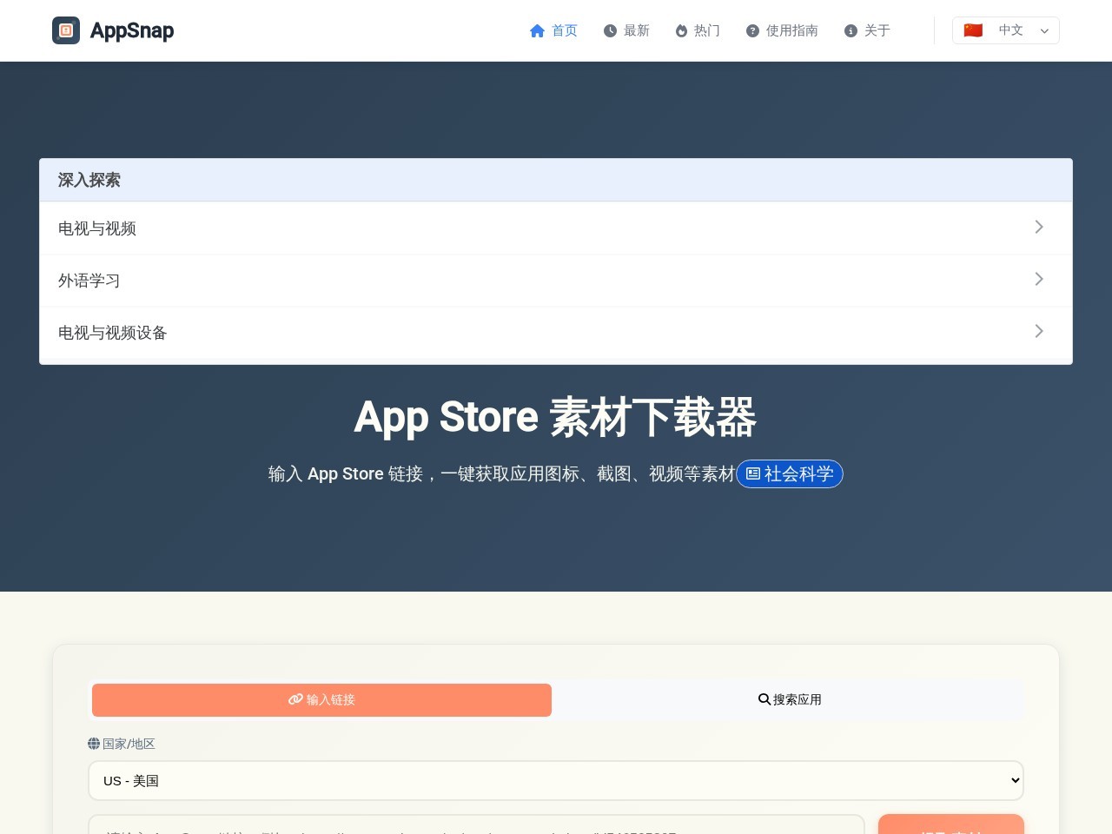This screenshot has height=834, width=1112.
Task: Click the home icon beside 首页
Action: click(537, 30)
